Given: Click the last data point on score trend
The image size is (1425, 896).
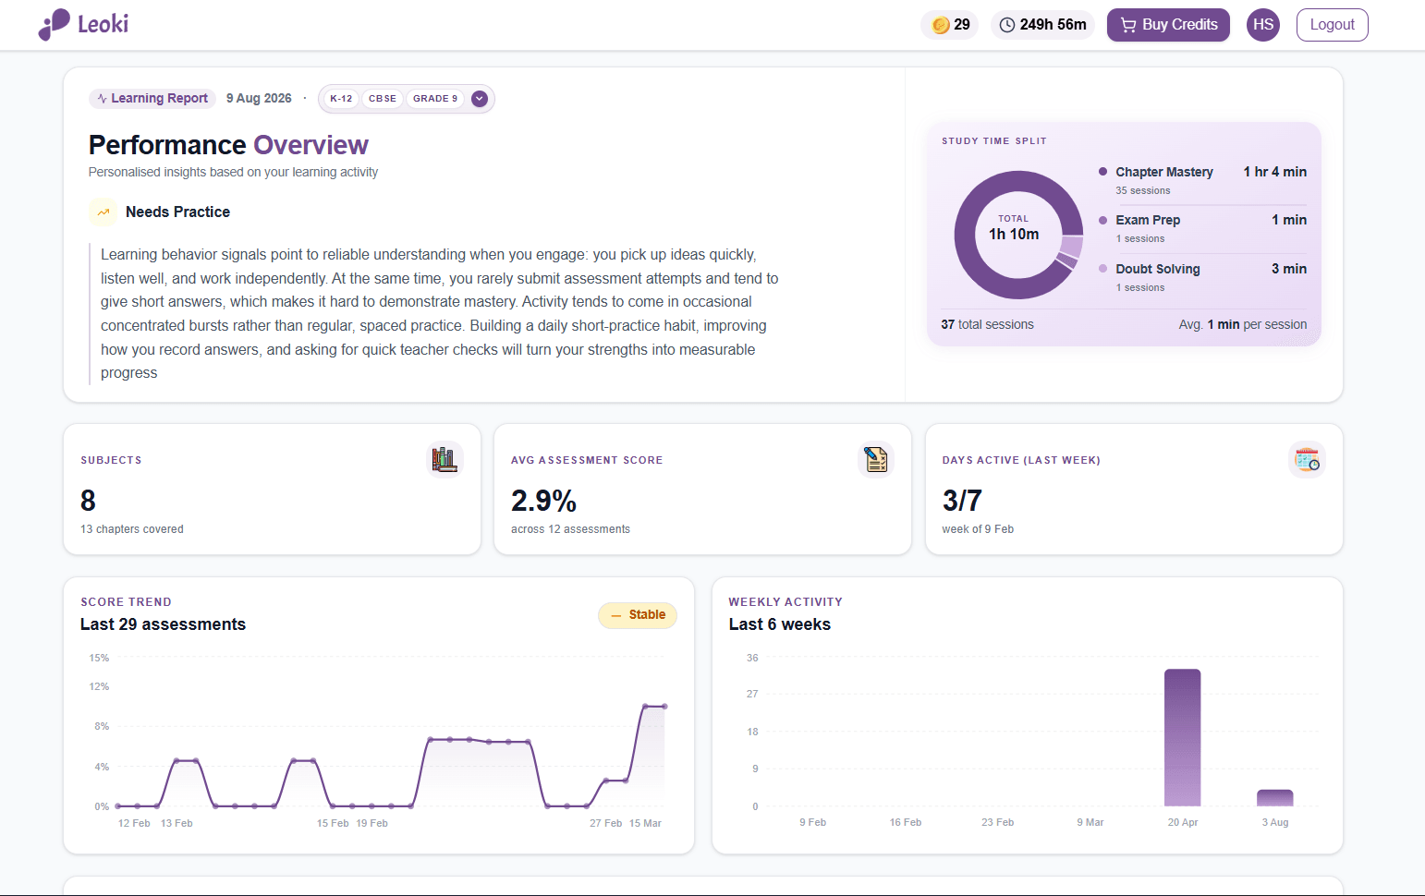Looking at the screenshot, I should point(664,707).
